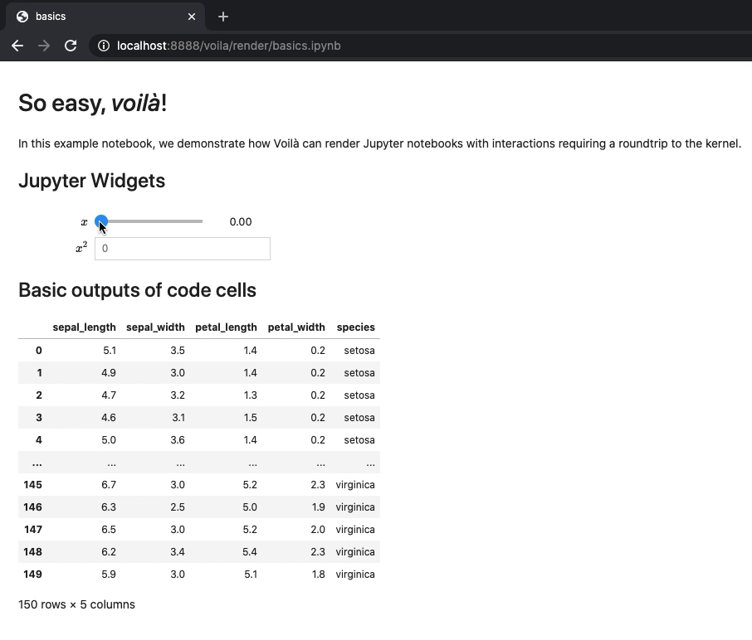Click the row labeled 149 in the table
The height and width of the screenshot is (640, 752).
click(33, 574)
